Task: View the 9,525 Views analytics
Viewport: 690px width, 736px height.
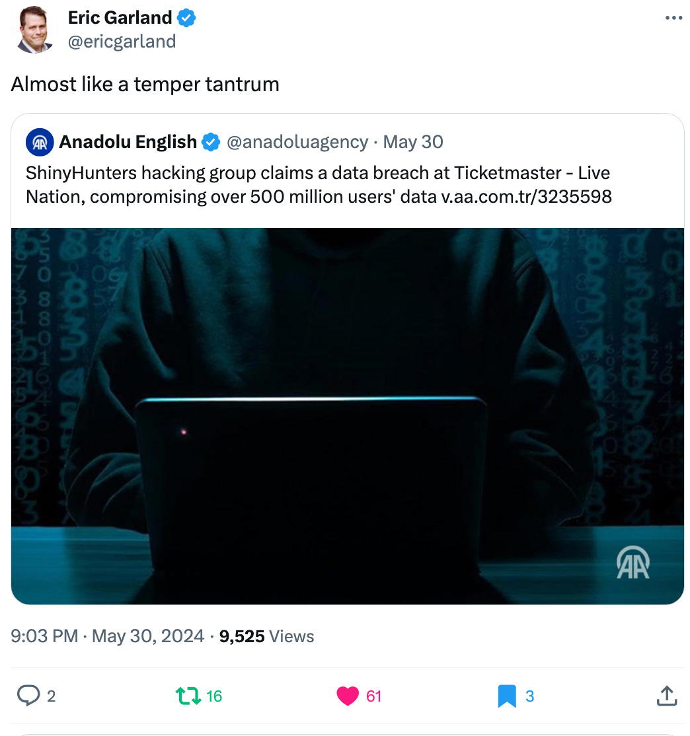Action: pyautogui.click(x=266, y=636)
